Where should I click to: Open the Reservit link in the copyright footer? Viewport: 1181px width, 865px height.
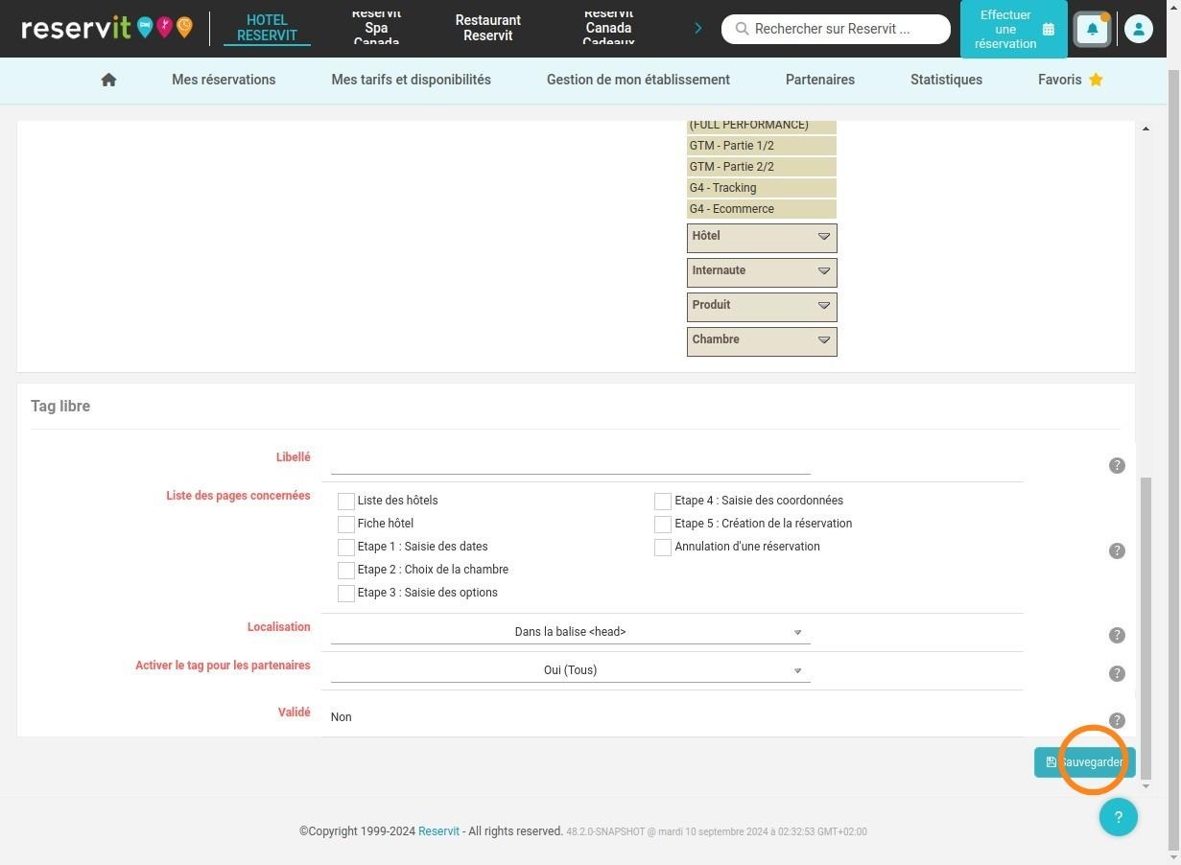coord(438,831)
